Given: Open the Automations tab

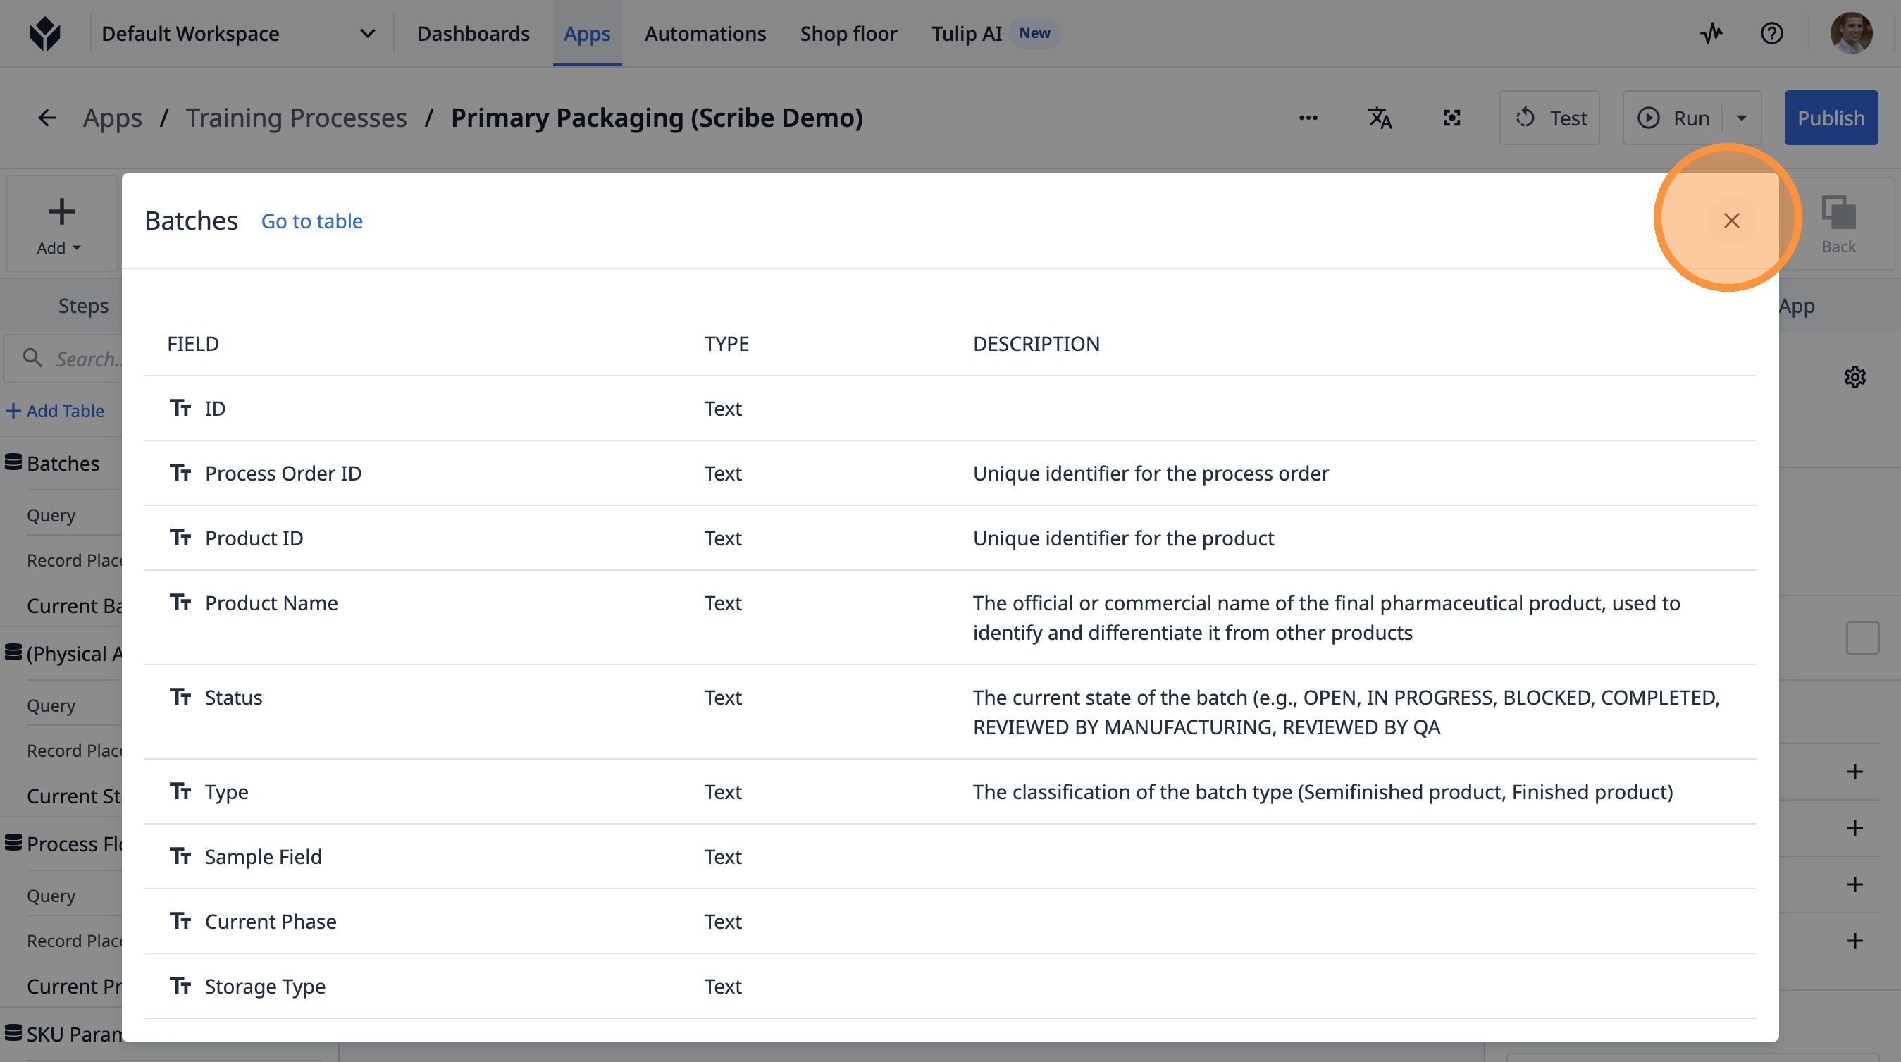Looking at the screenshot, I should coord(705,33).
